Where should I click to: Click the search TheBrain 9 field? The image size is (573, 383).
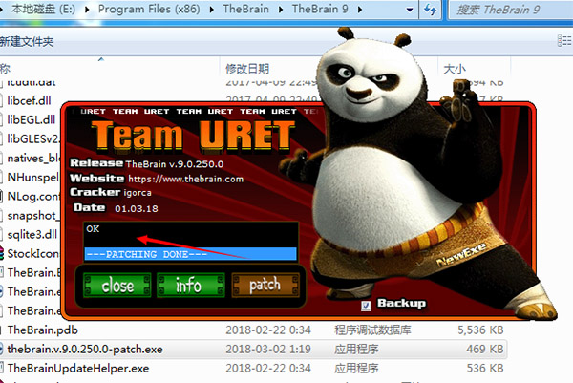click(x=512, y=10)
